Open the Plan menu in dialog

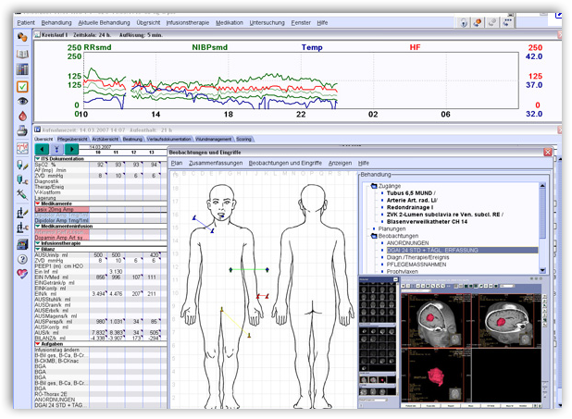(177, 163)
